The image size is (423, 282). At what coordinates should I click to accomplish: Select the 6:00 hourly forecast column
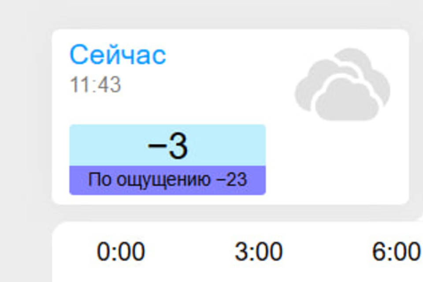pyautogui.click(x=396, y=252)
